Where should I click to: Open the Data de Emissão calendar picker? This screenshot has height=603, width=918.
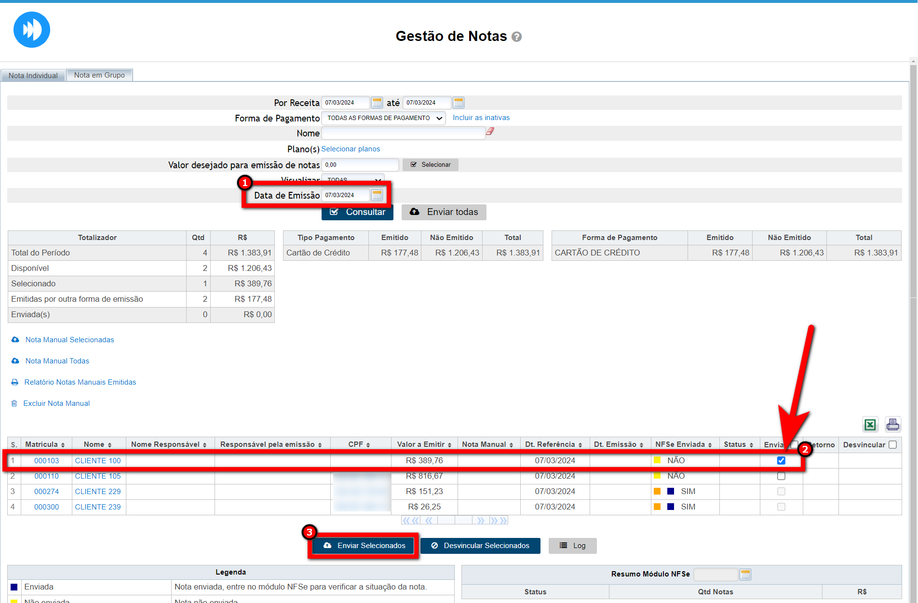[377, 195]
